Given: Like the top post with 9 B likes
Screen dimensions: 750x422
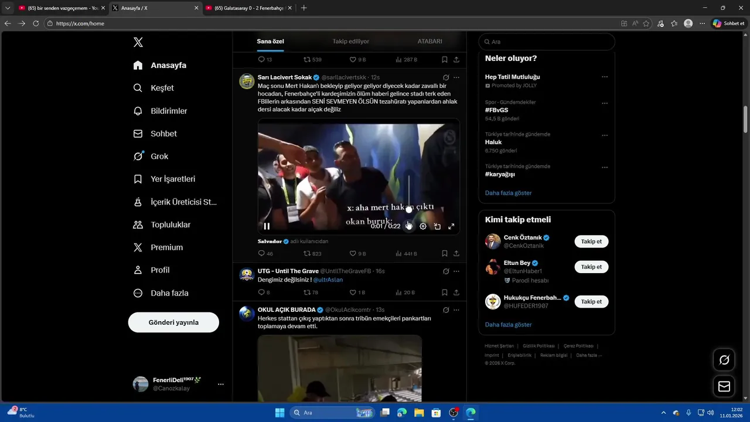Looking at the screenshot, I should (357, 60).
